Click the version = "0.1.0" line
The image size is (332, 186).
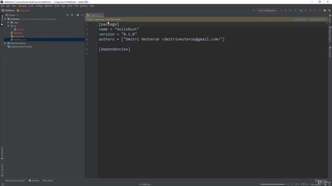(x=118, y=34)
